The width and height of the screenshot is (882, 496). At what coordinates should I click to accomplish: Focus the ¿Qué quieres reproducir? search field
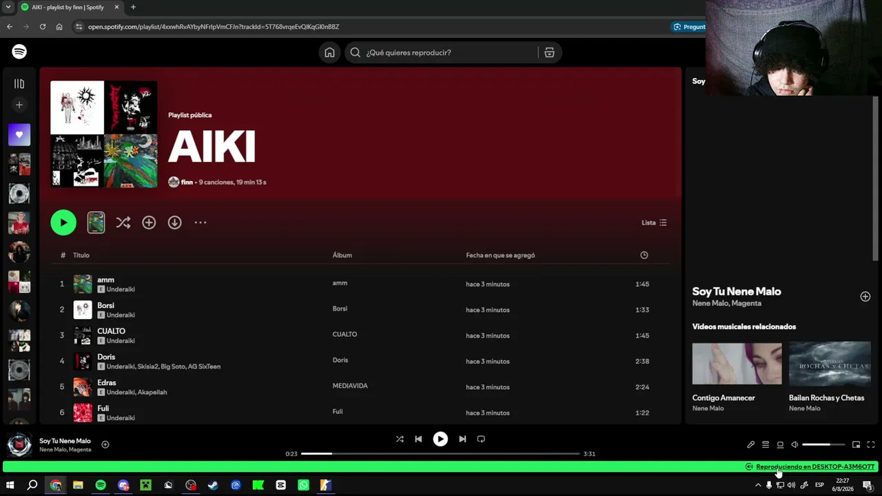[x=441, y=52]
